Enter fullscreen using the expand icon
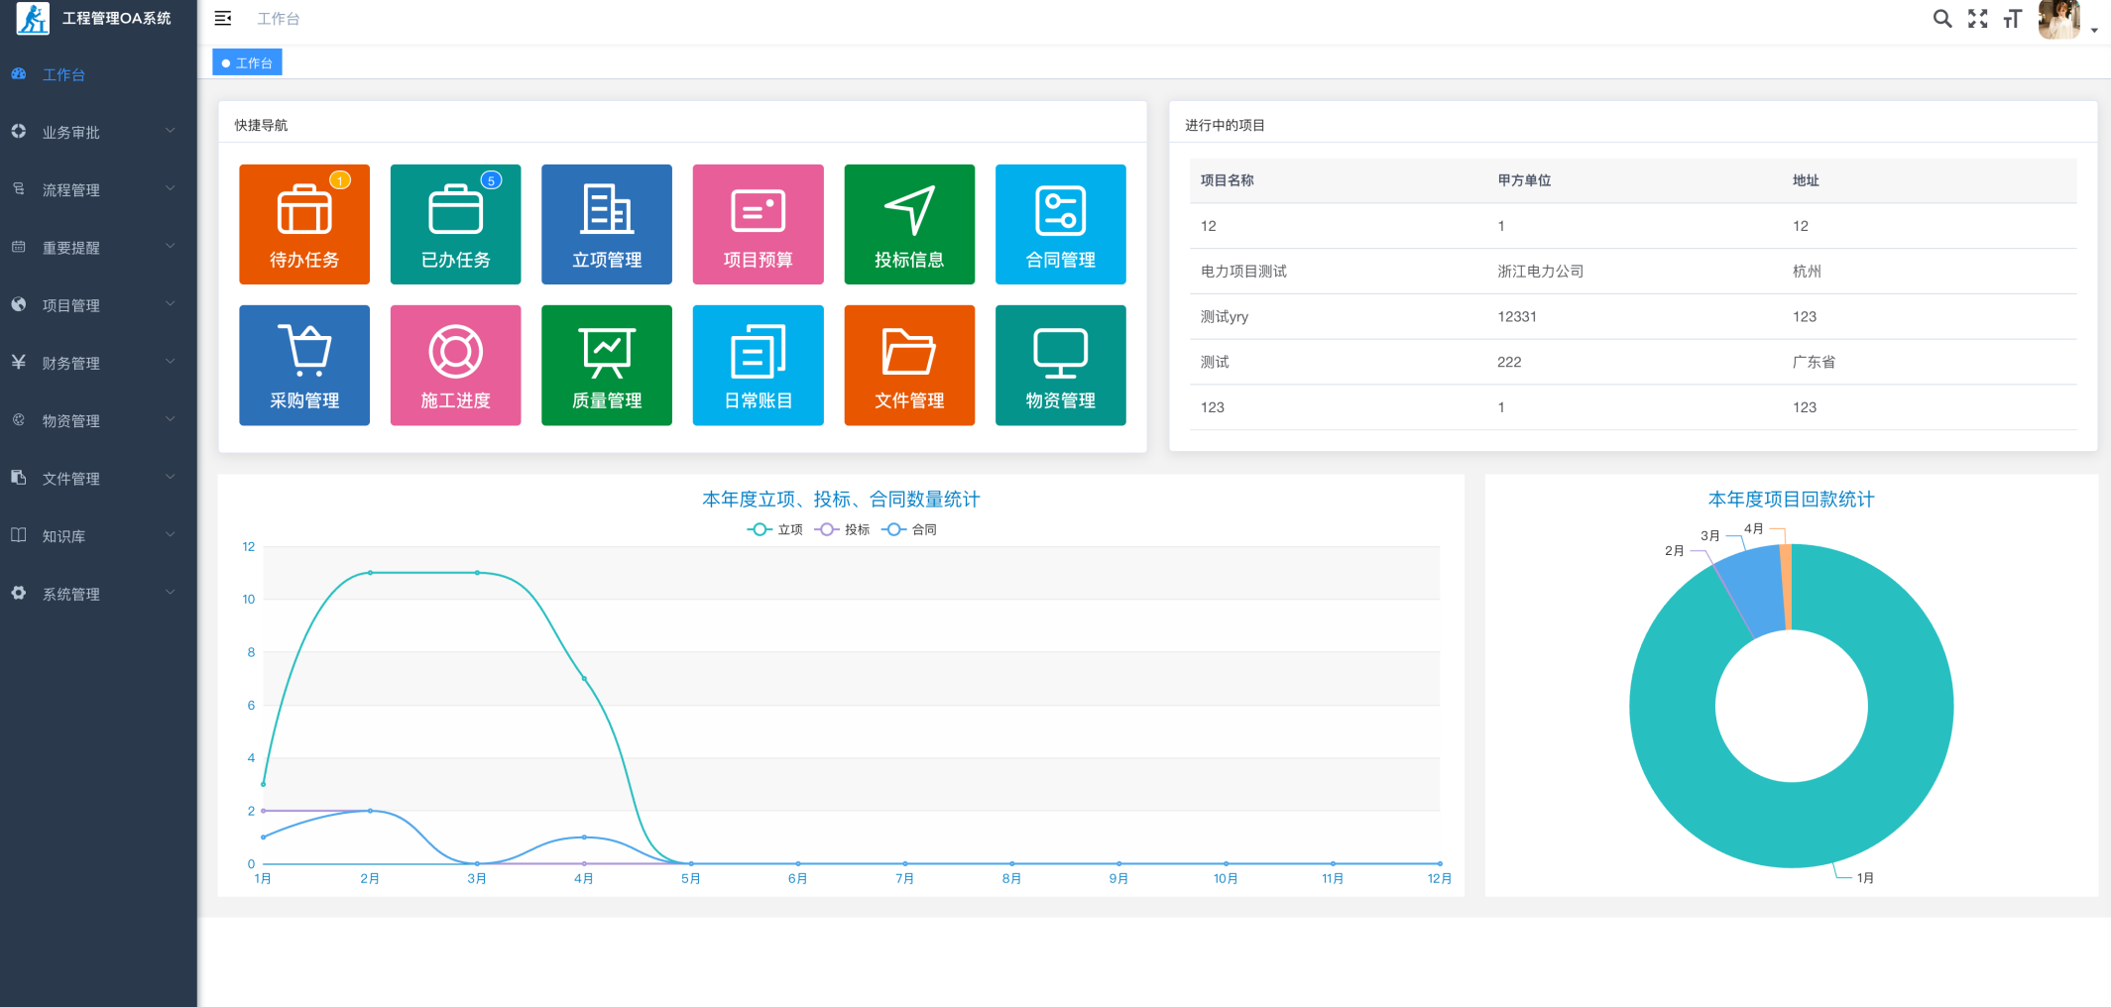Viewport: 2111px width, 1007px height. 1977,19
